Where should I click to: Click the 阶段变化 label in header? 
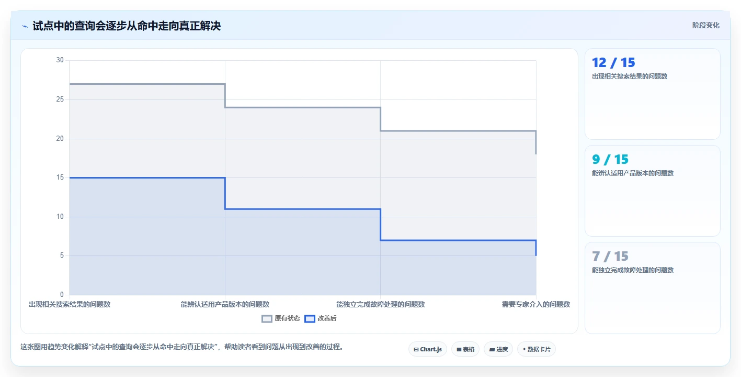point(705,26)
